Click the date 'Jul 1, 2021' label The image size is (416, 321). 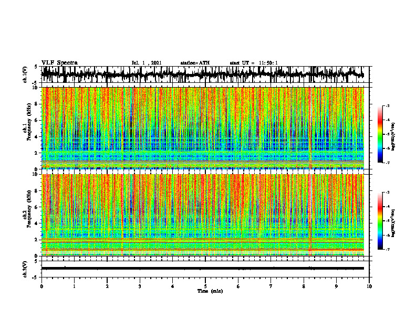pos(147,63)
